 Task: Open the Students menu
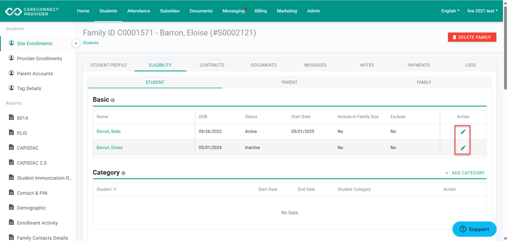[108, 11]
